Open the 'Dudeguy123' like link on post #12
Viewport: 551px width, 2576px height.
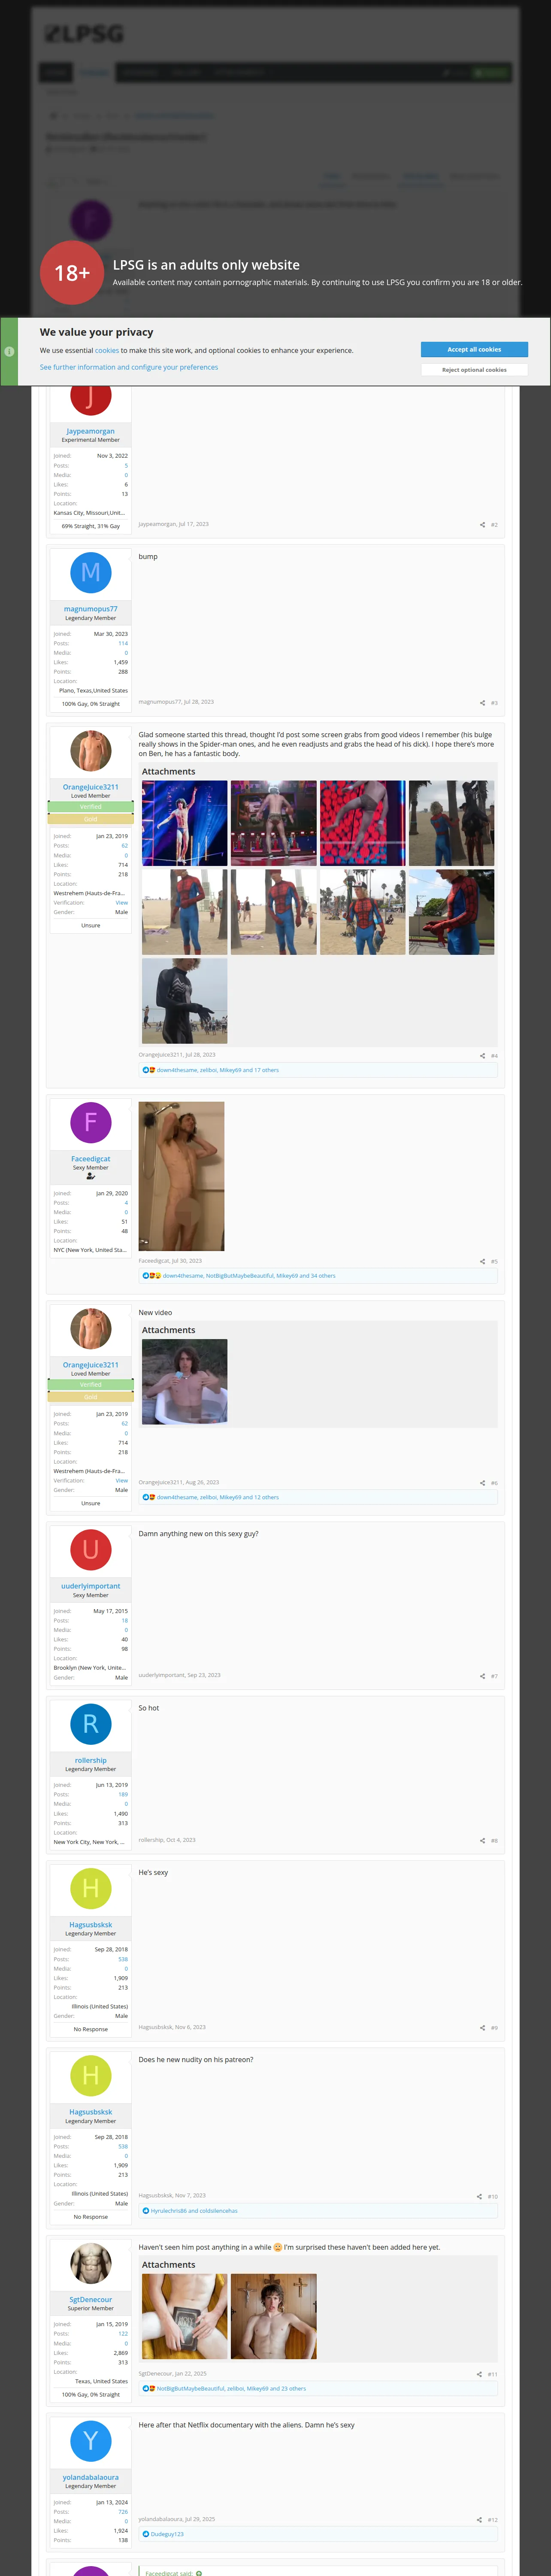(167, 2534)
